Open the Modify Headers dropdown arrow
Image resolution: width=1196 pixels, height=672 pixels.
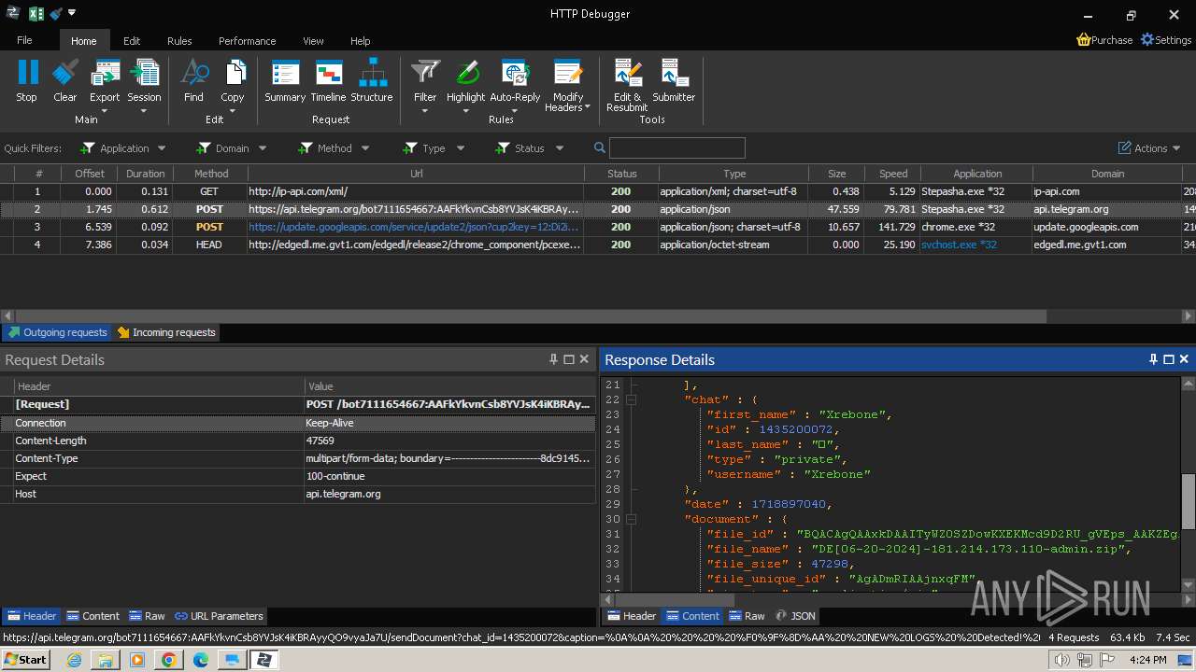[587, 107]
